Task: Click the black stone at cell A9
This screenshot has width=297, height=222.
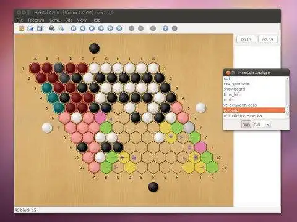Action: click(82, 147)
